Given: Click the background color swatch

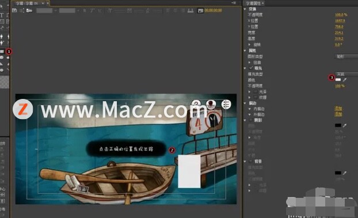Looking at the screenshot, I should coord(338,173).
